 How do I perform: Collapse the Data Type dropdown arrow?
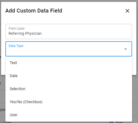coord(126,49)
